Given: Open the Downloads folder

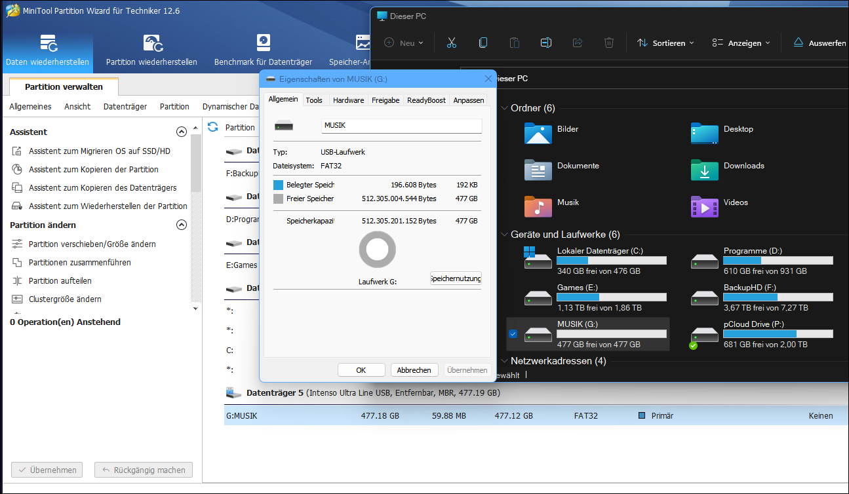Looking at the screenshot, I should pyautogui.click(x=728, y=170).
